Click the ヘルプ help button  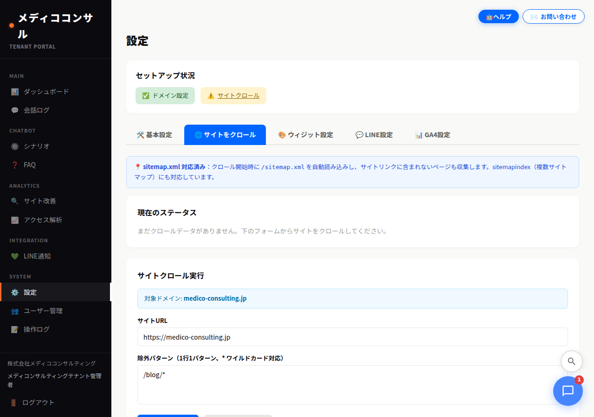(x=498, y=16)
